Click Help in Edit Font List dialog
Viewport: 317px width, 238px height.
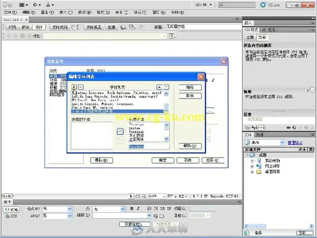(x=190, y=146)
